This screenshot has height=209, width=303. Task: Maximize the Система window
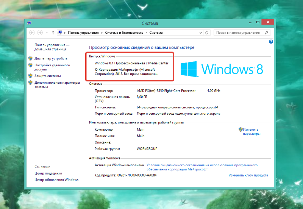(258, 22)
